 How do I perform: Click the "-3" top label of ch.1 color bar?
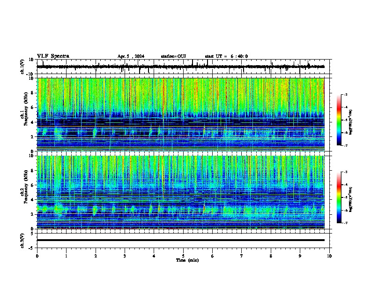click(x=346, y=94)
